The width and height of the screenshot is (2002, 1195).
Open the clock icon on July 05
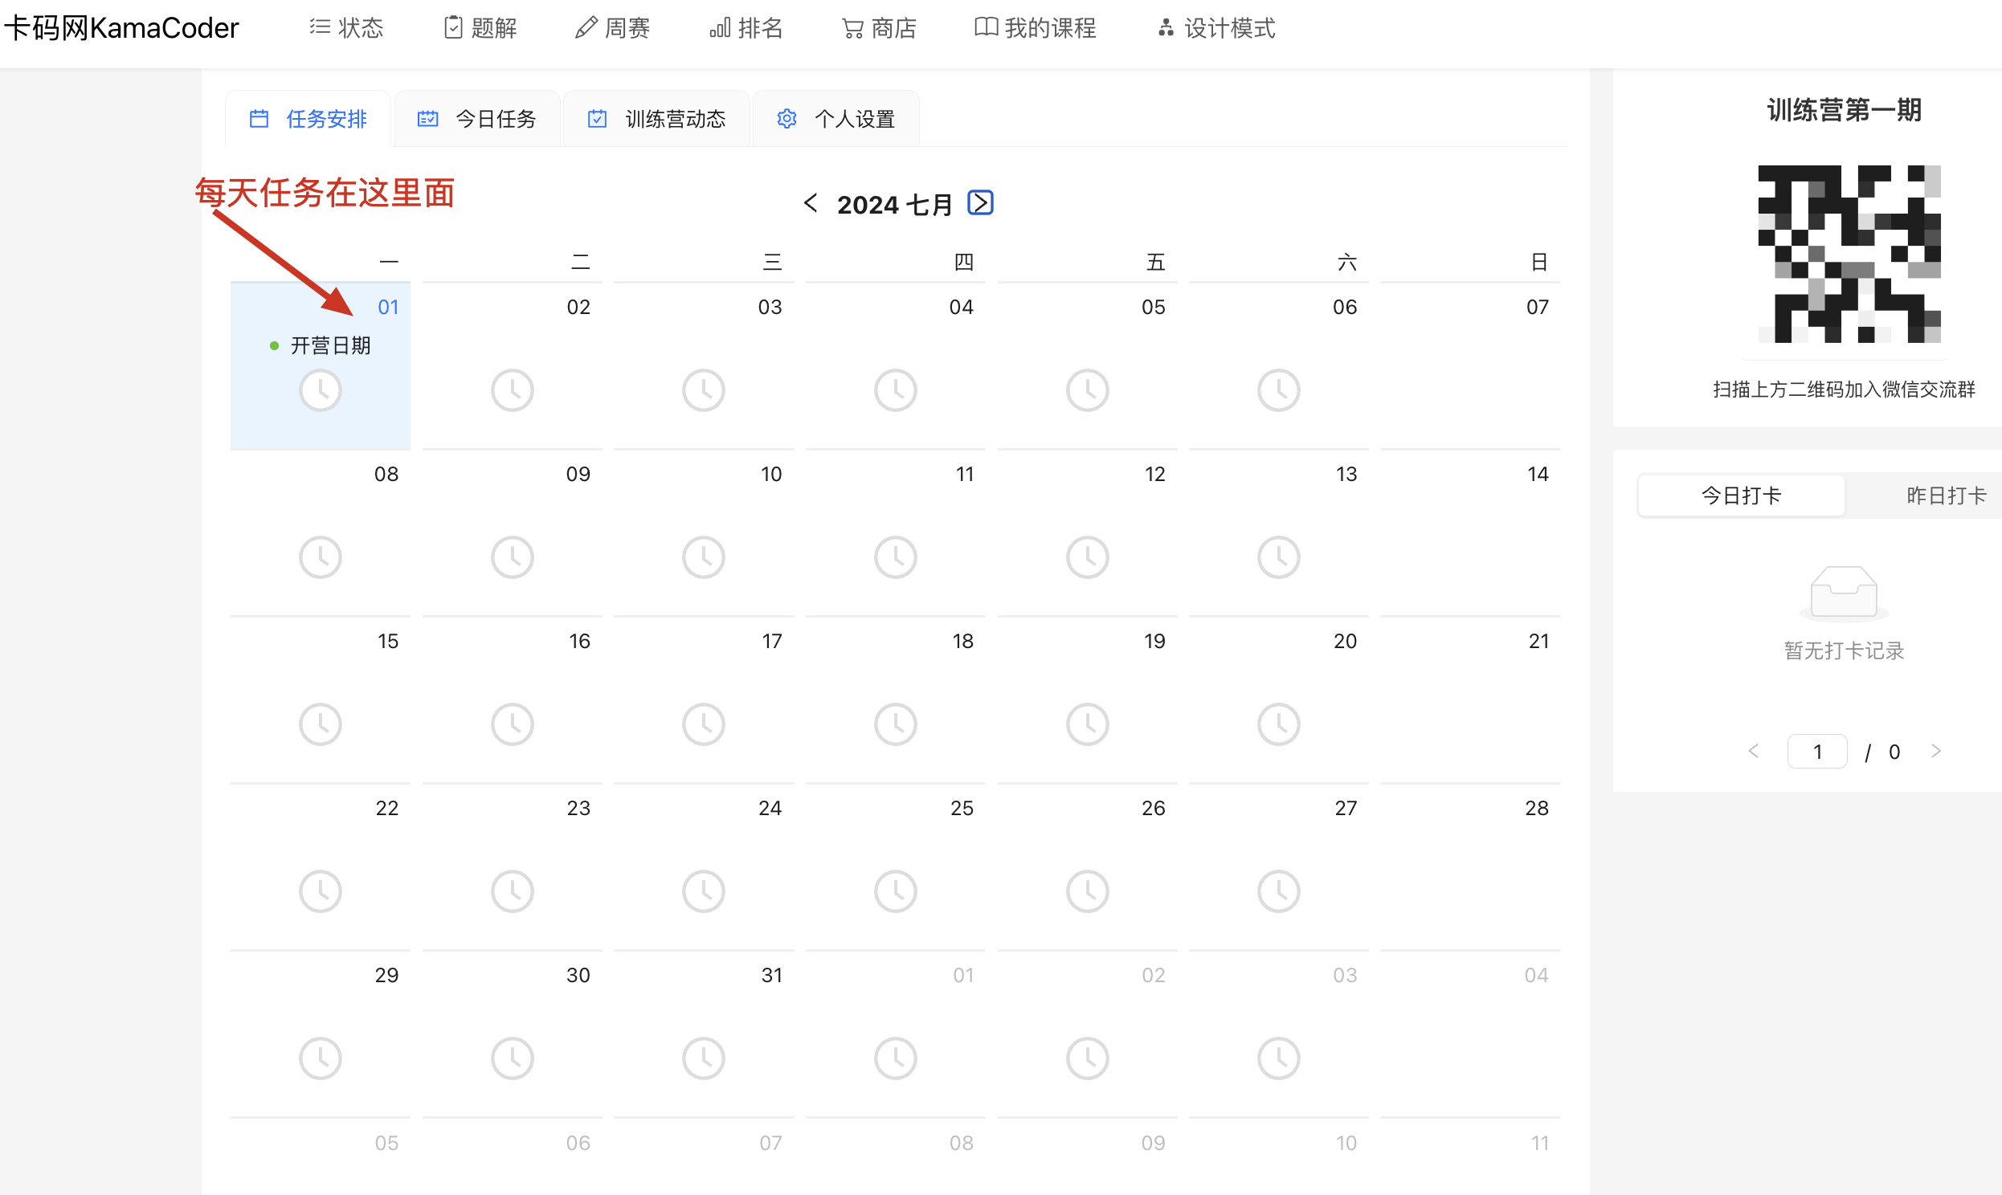[x=1087, y=390]
